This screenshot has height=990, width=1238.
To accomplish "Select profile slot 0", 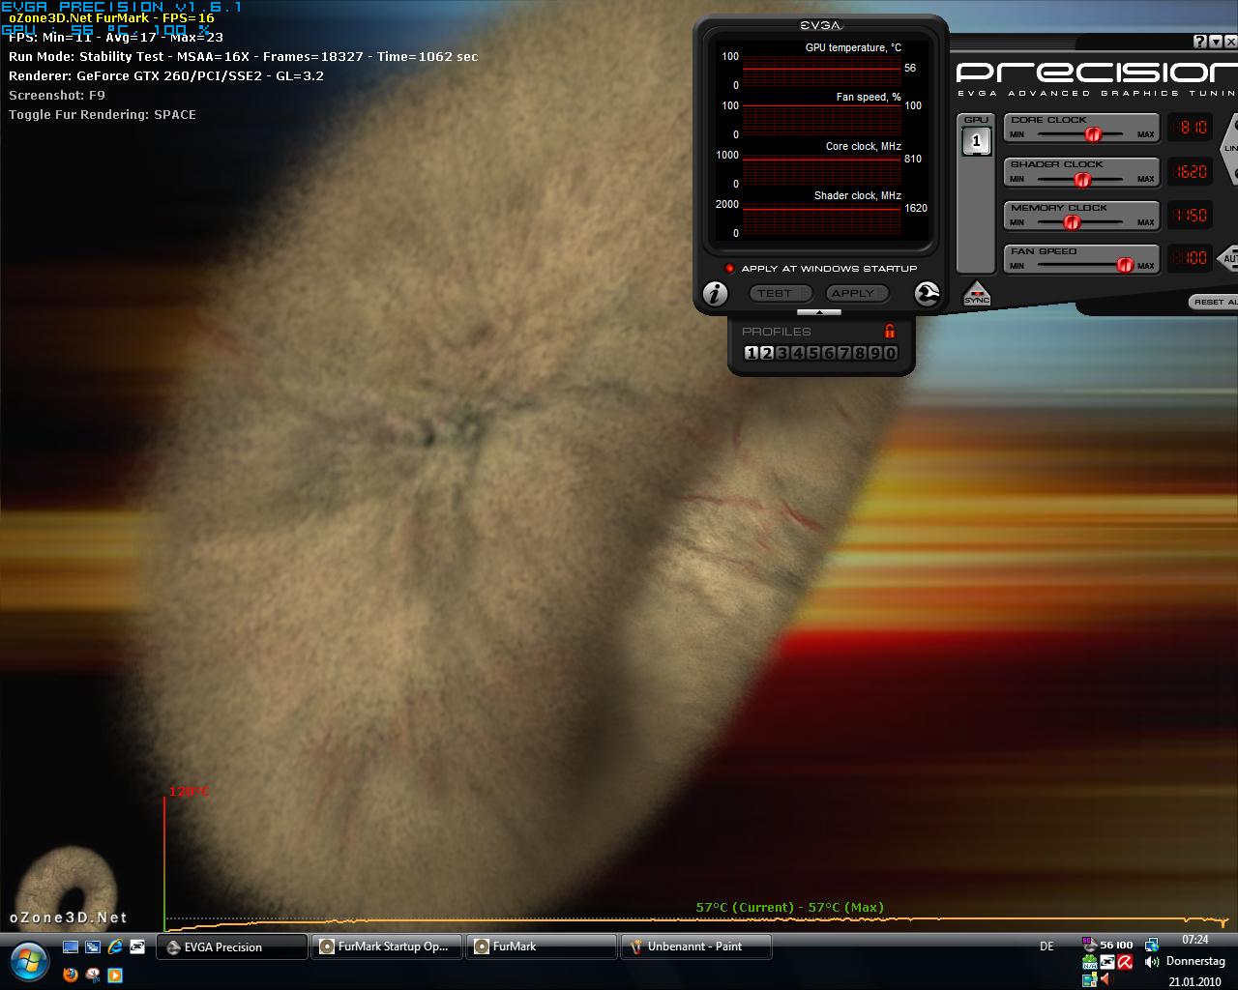I will click(890, 353).
